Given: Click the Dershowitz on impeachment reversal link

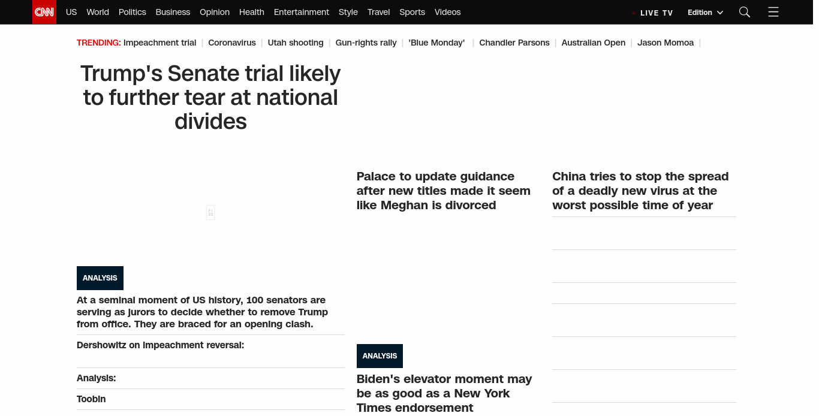Looking at the screenshot, I should click(x=160, y=345).
